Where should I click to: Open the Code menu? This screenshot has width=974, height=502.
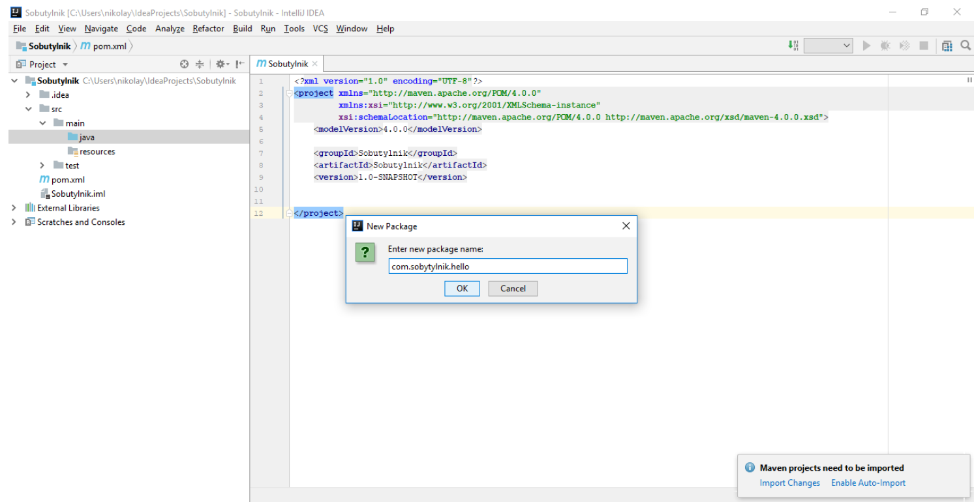click(x=136, y=29)
